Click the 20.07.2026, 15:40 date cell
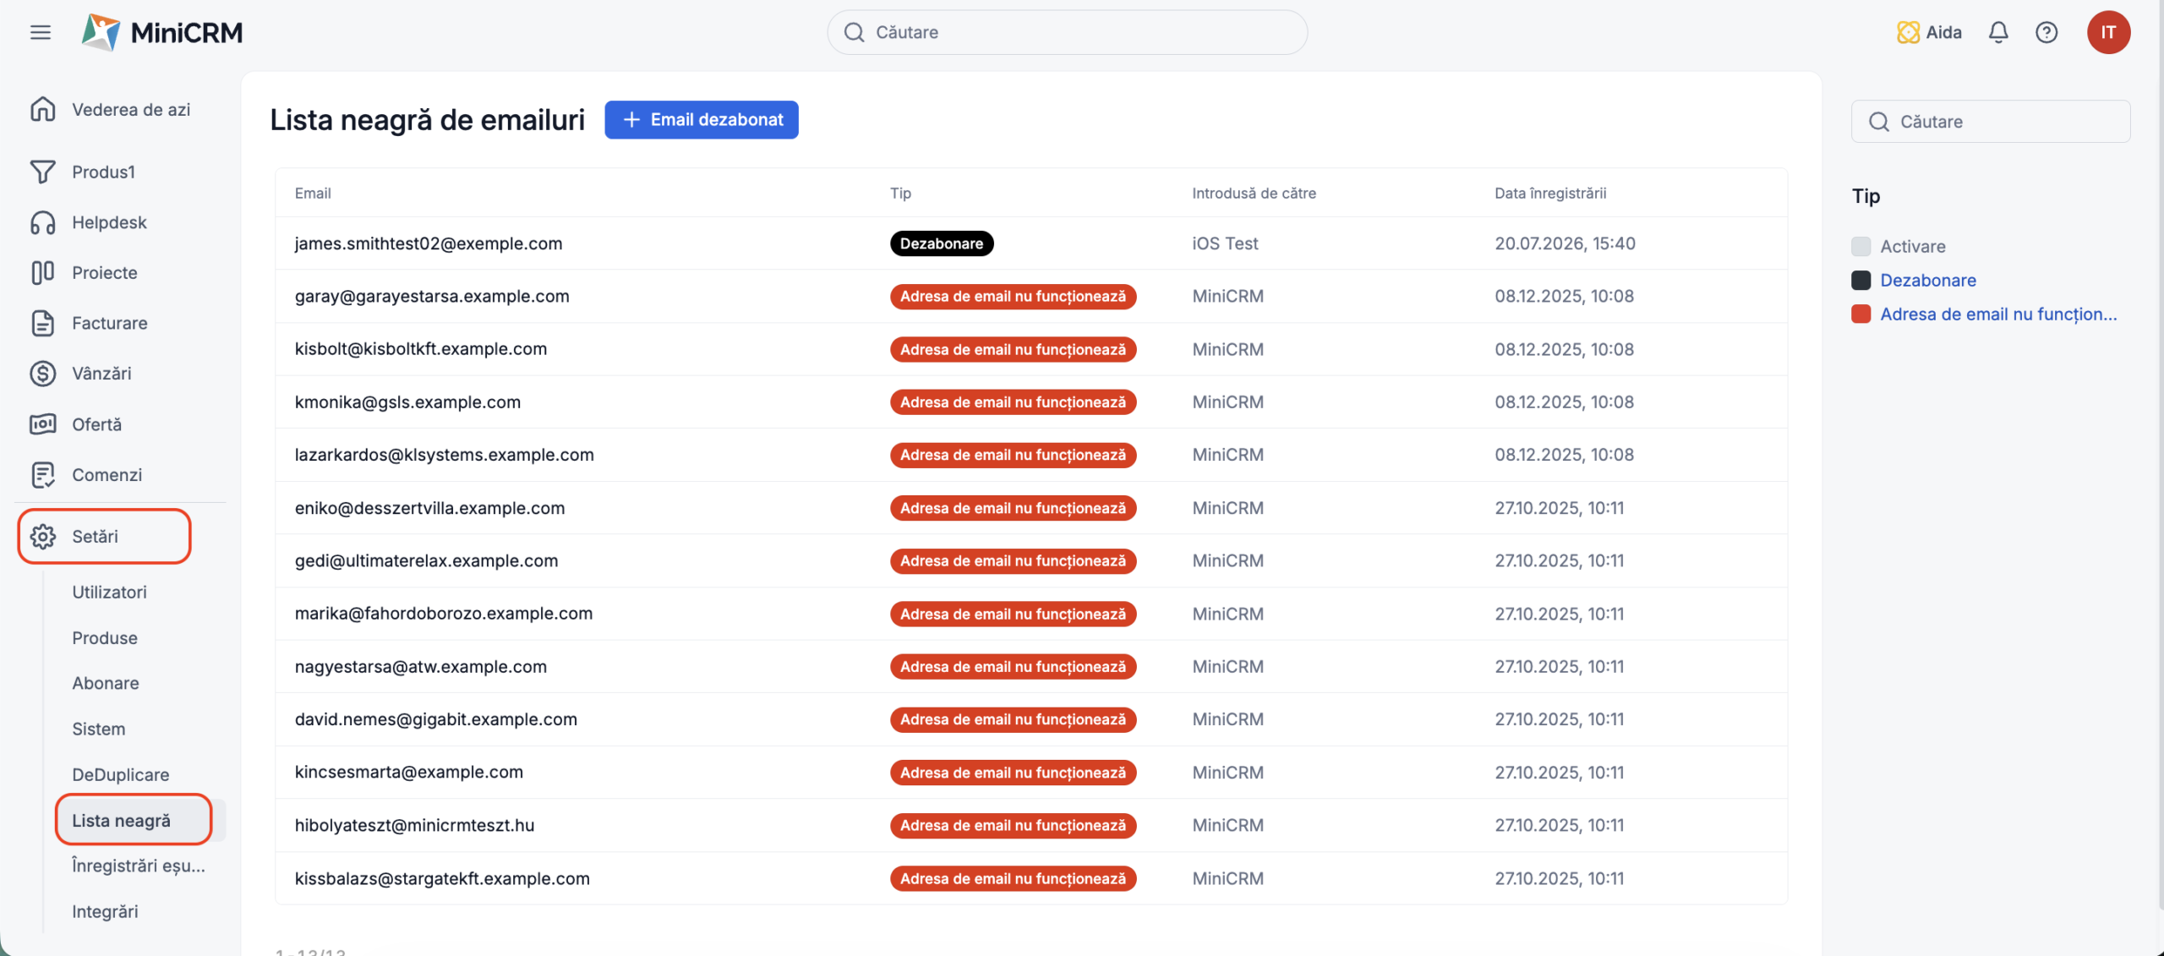The image size is (2164, 956). tap(1565, 243)
